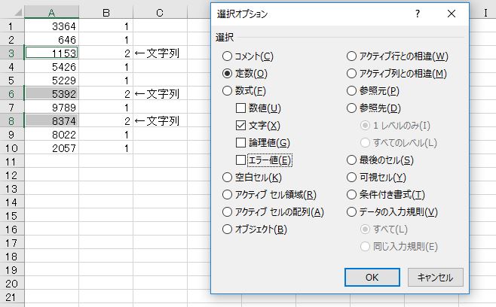Select row 11 header
The height and width of the screenshot is (307, 496).
click(x=12, y=162)
